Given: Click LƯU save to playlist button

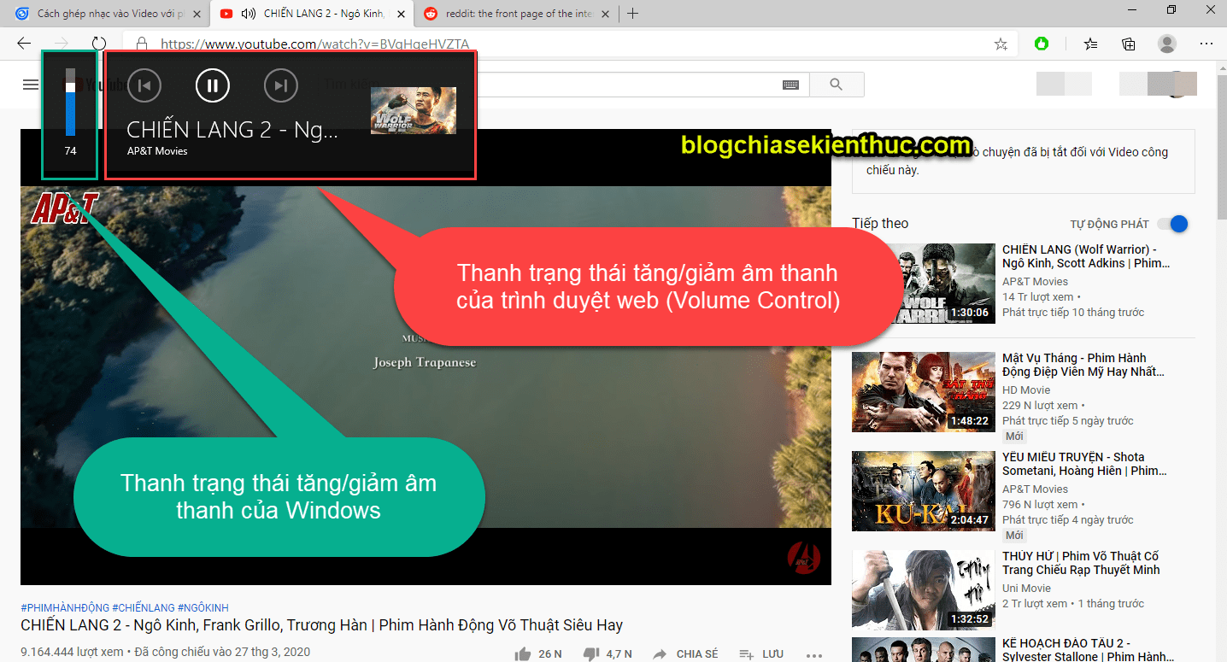Looking at the screenshot, I should (x=761, y=654).
